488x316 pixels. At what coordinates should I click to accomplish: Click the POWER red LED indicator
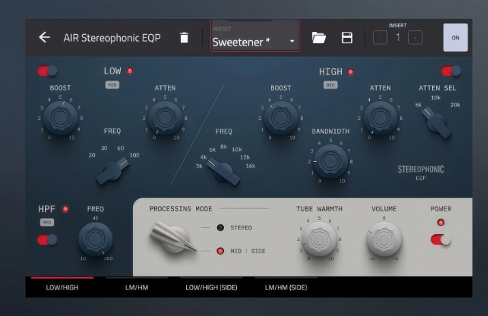pos(441,223)
